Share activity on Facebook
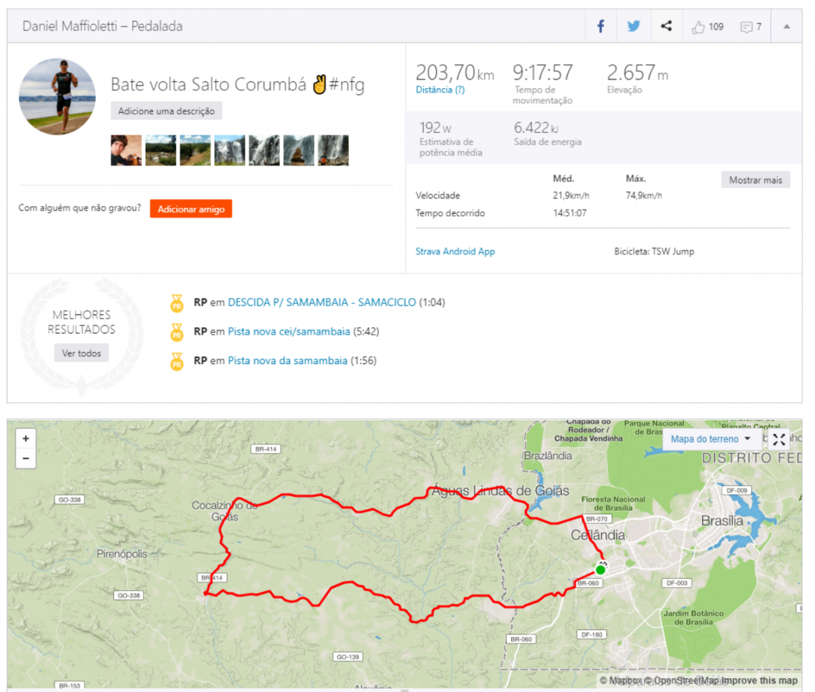815x692 pixels. tap(601, 26)
